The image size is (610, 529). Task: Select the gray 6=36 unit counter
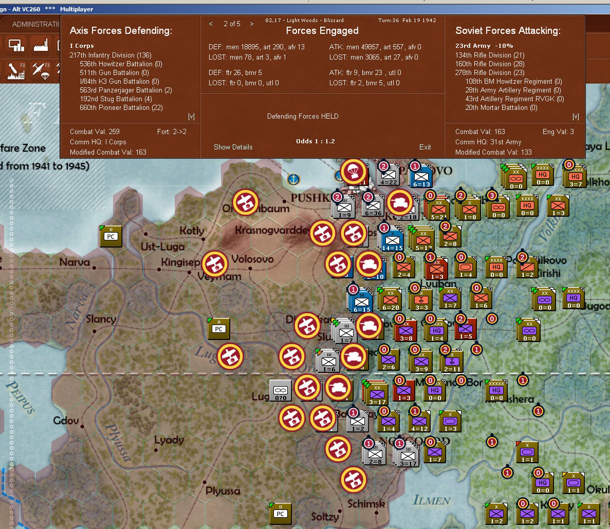[x=373, y=205]
